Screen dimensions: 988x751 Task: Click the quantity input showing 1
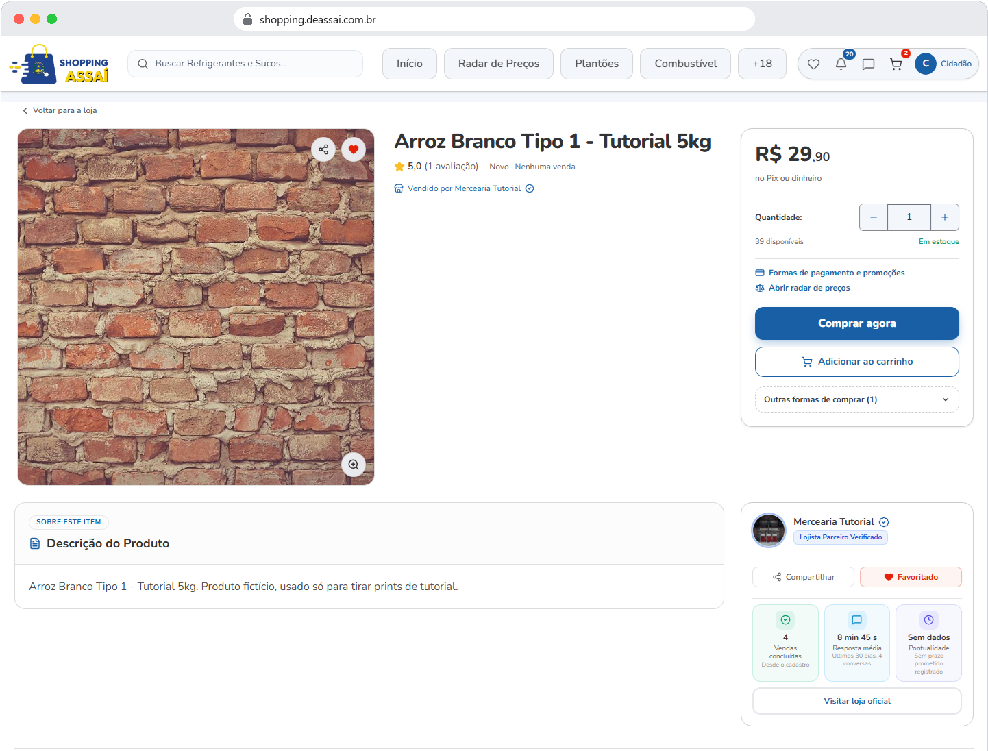[x=909, y=217]
